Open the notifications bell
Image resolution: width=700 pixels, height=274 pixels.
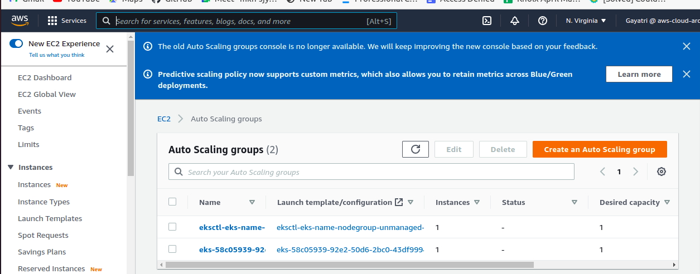(515, 21)
